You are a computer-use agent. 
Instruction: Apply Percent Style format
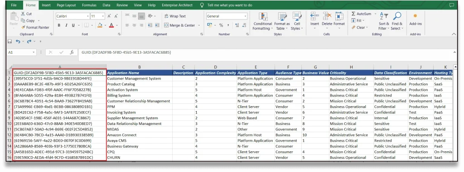pos(221,25)
